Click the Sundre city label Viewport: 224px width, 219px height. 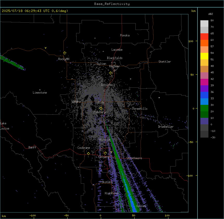[x=76, y=102]
